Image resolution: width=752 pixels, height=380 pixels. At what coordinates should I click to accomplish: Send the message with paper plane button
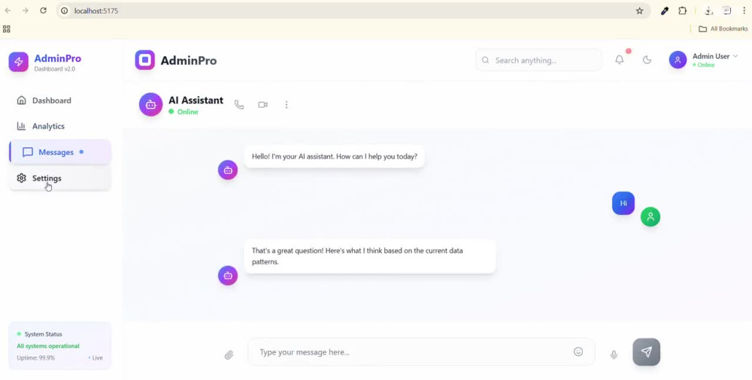click(647, 352)
